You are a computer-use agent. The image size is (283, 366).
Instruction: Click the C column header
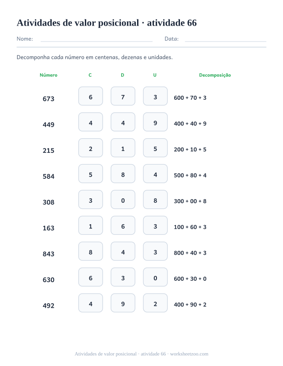[x=90, y=75]
